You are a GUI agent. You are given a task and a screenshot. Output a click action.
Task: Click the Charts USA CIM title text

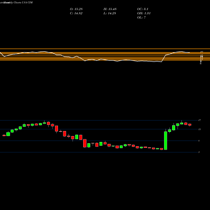click(x=23, y=3)
